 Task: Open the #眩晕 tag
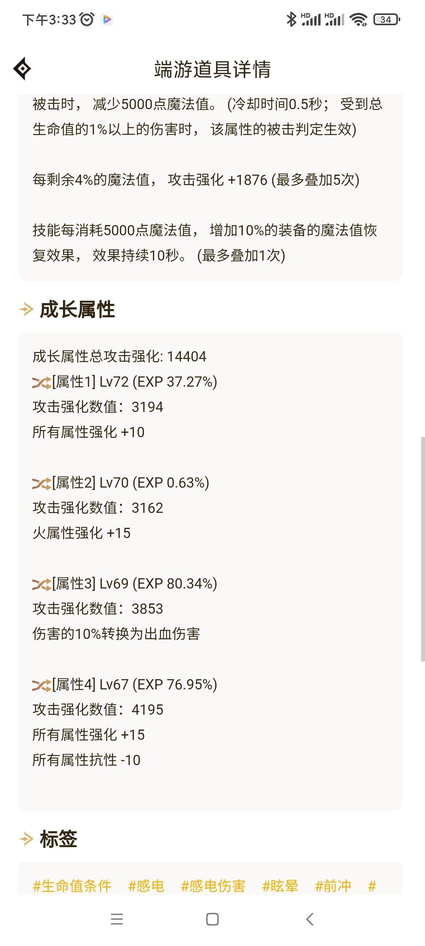click(280, 886)
